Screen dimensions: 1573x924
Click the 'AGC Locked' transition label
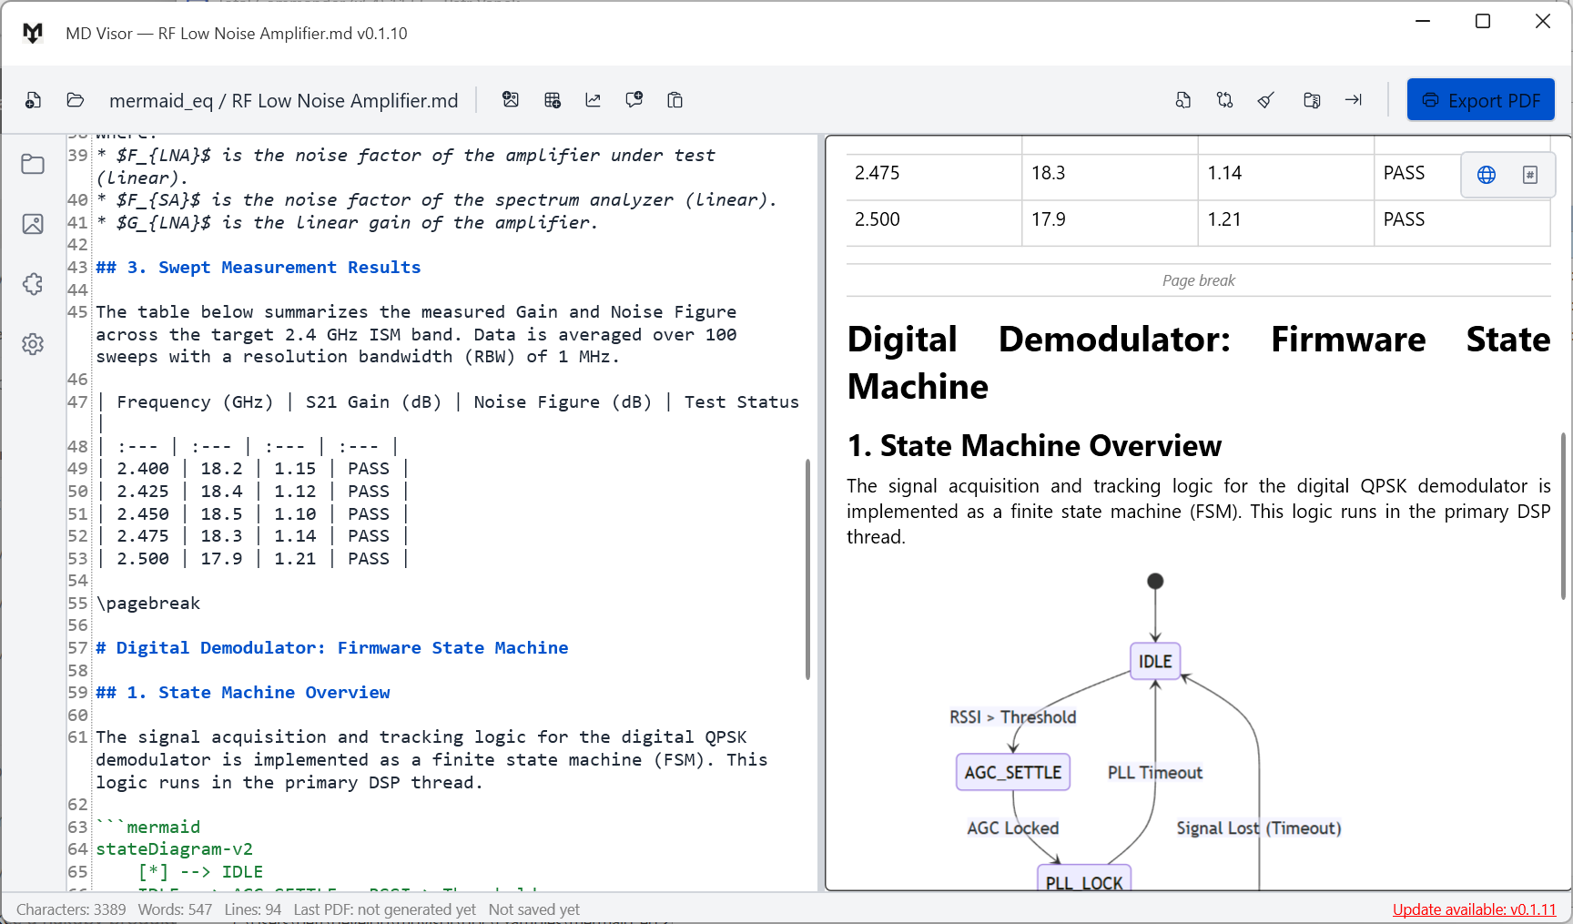click(1013, 828)
